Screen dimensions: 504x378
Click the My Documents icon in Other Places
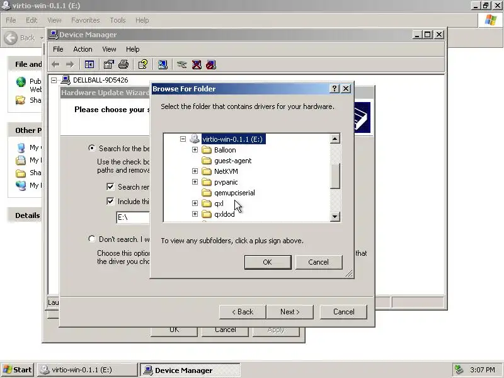(x=21, y=160)
